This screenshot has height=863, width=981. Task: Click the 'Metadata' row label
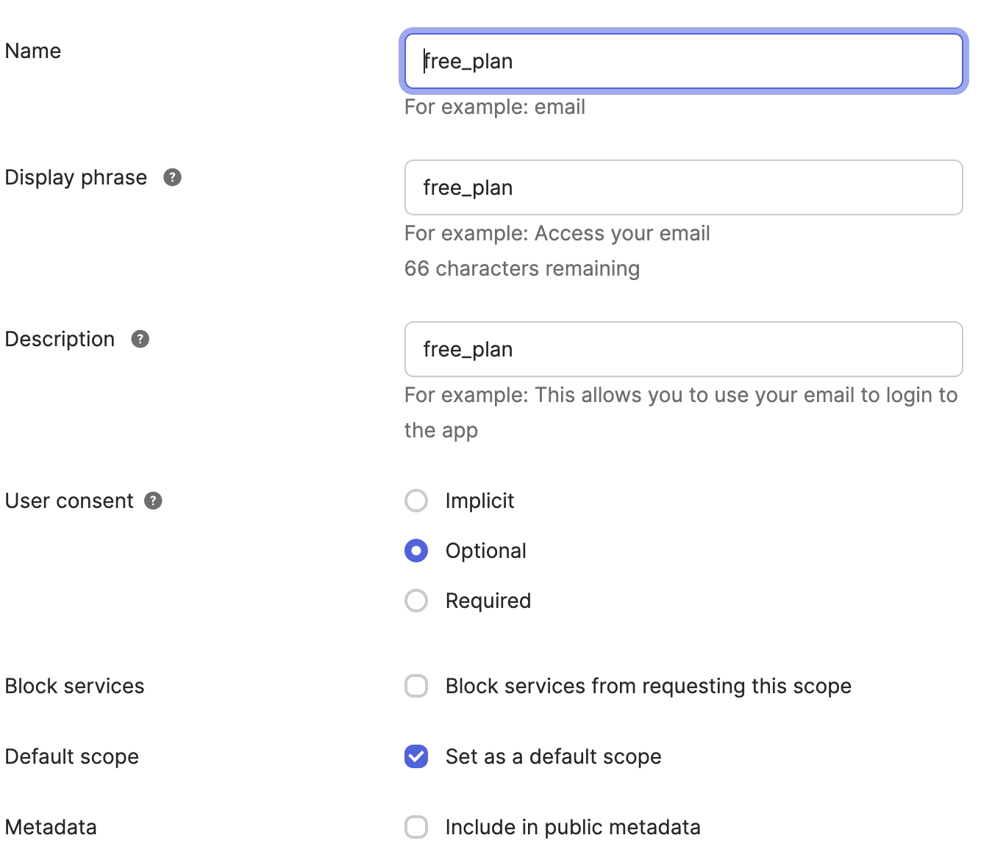click(x=51, y=827)
